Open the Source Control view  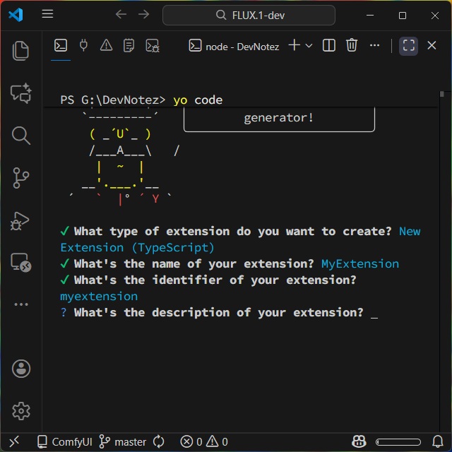(21, 178)
